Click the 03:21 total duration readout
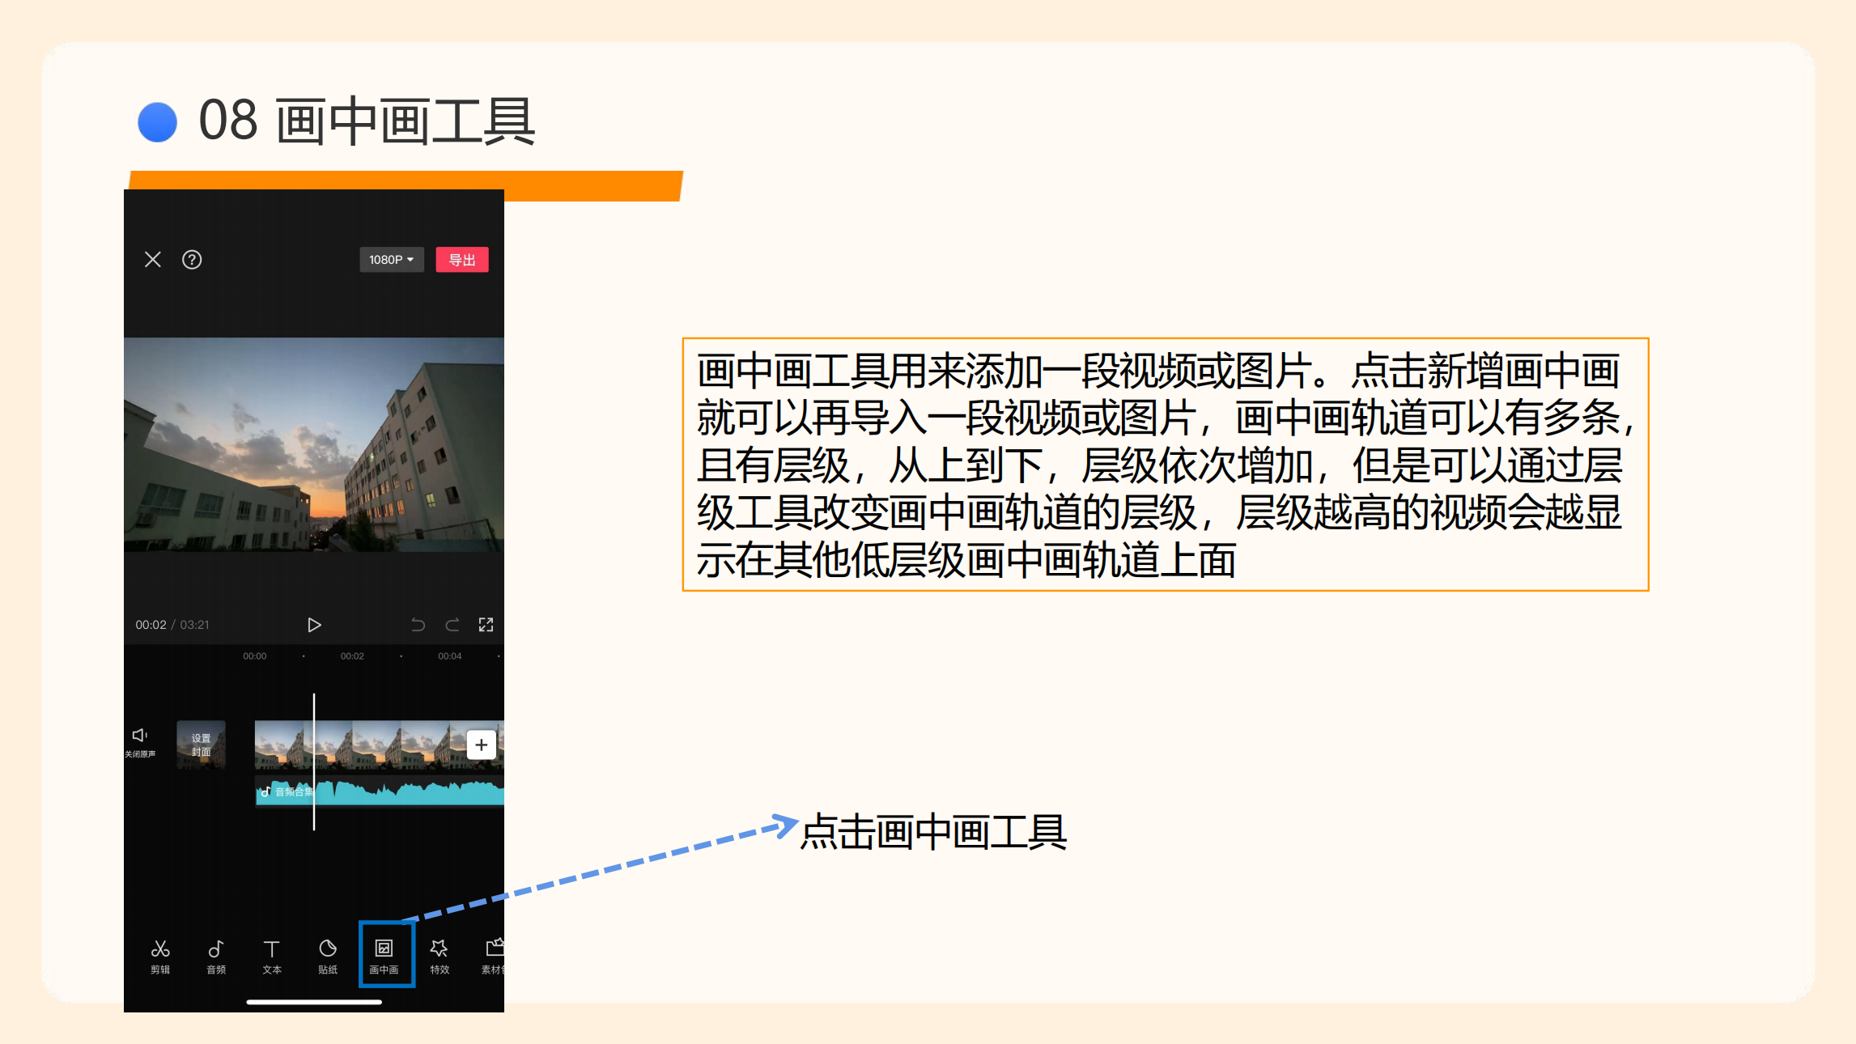The height and width of the screenshot is (1044, 1856). pyautogui.click(x=194, y=625)
